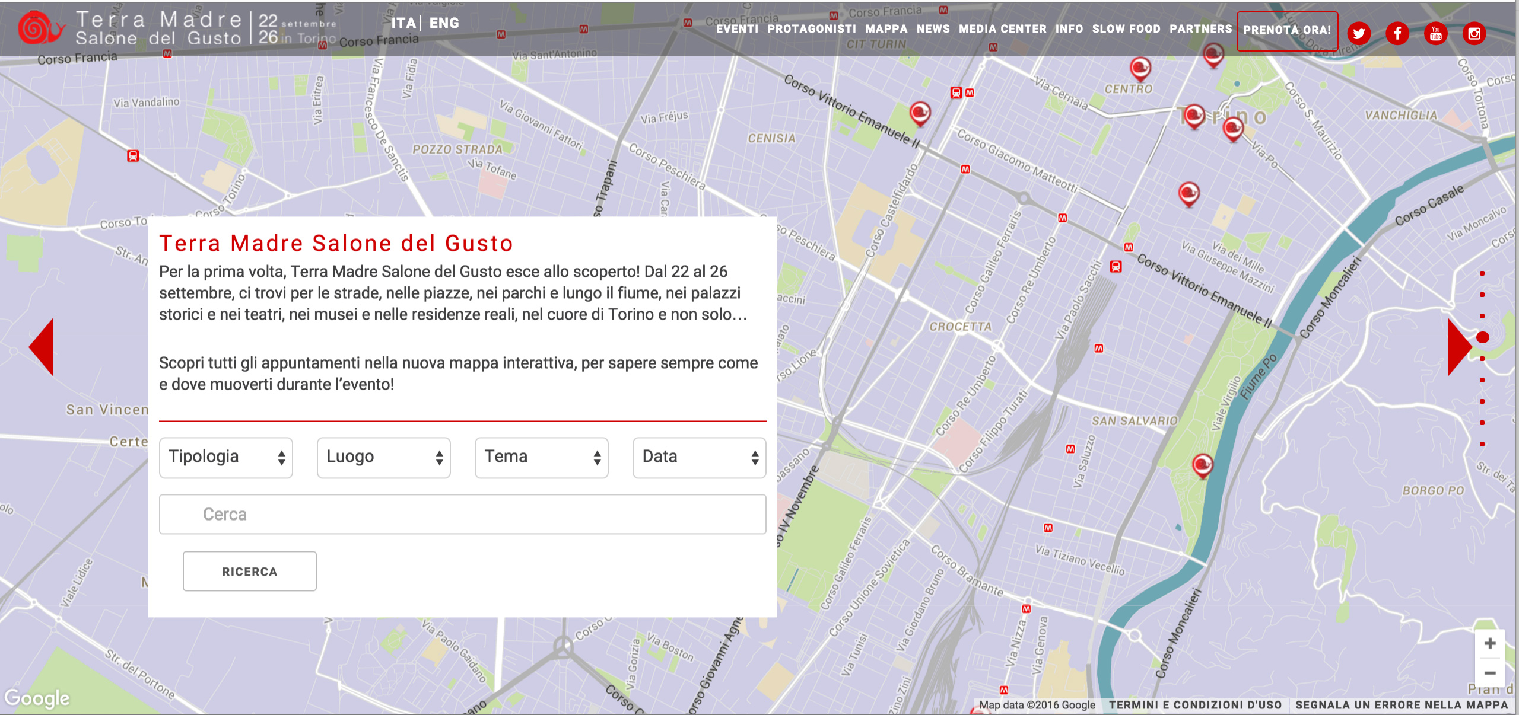Open the EVENTI menu
The height and width of the screenshot is (715, 1519).
(x=737, y=28)
